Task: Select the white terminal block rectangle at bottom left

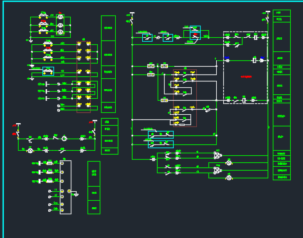Action: 66,187
